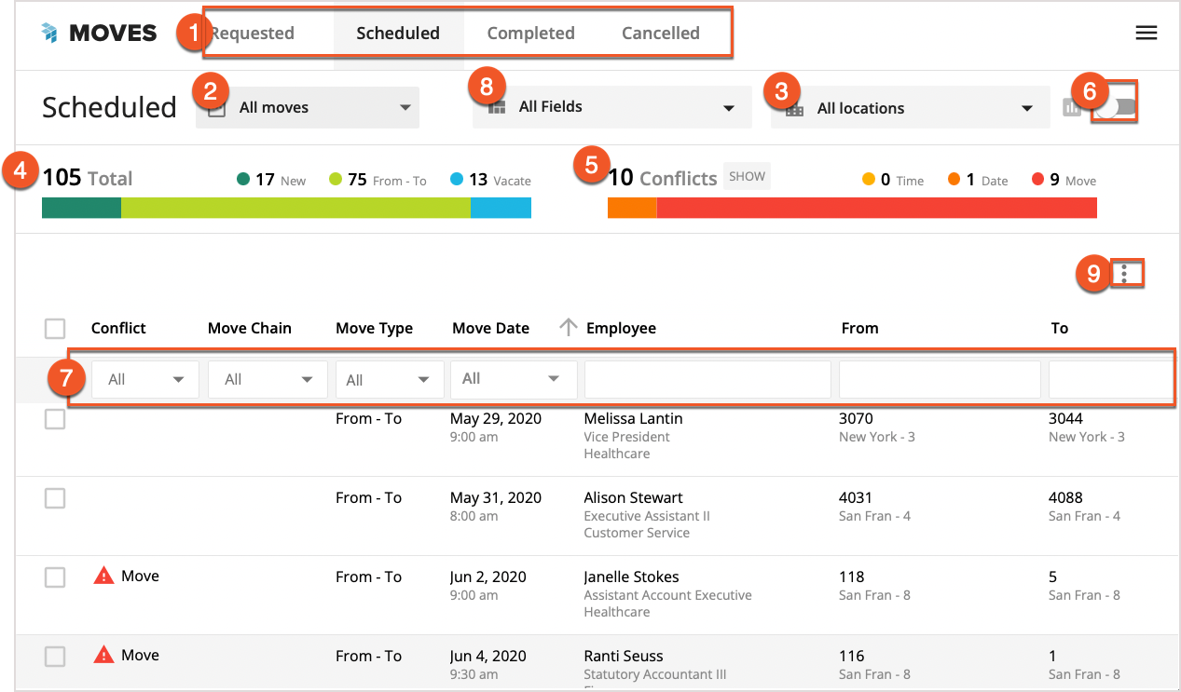Click Move conflict warning icon for Ranti Seuss
Image resolution: width=1181 pixels, height=692 pixels.
tap(103, 656)
